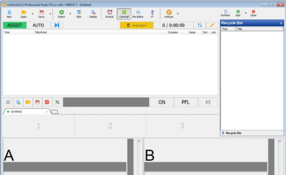
Task: Open the Events alarm clock icon
Action: pos(109,13)
